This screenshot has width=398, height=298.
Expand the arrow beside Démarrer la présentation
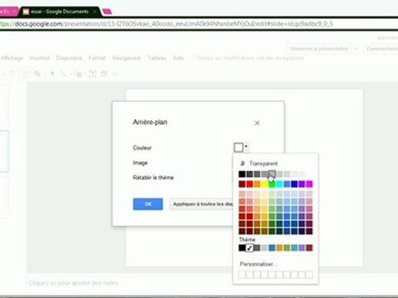point(356,49)
